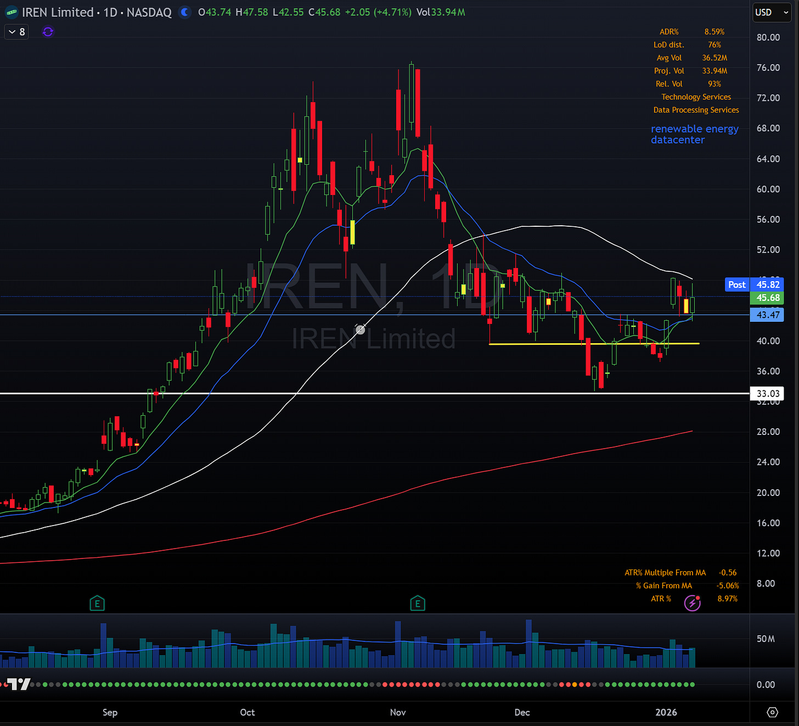Viewport: 799px width, 726px height.
Task: Click the ADR% value 8.59%
Action: [714, 32]
